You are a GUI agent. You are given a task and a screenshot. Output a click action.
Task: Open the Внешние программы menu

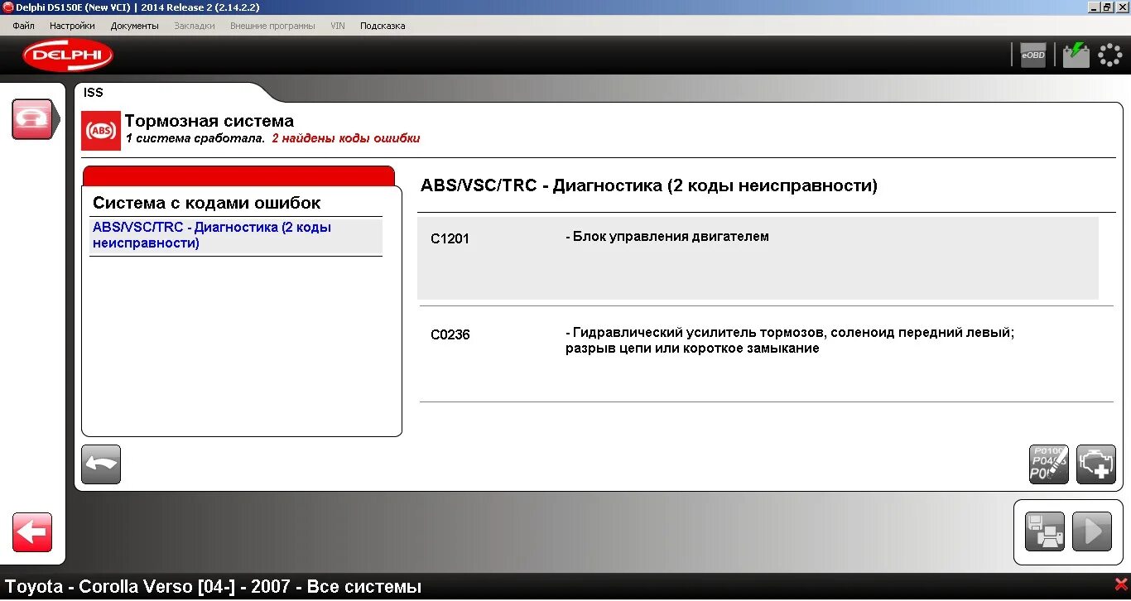272,26
